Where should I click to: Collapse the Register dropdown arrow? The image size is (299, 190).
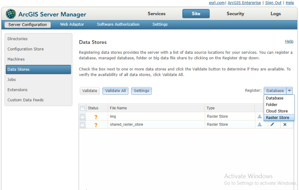point(289,91)
